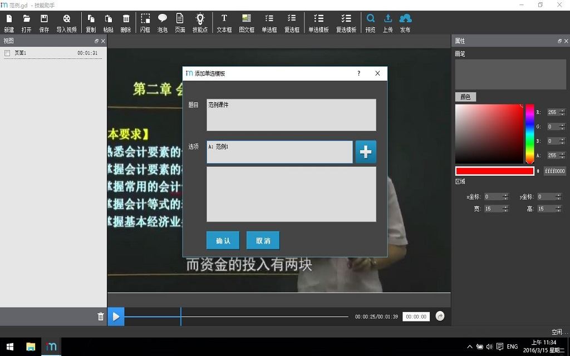Click the 粘贴 paste icon

[x=109, y=23]
